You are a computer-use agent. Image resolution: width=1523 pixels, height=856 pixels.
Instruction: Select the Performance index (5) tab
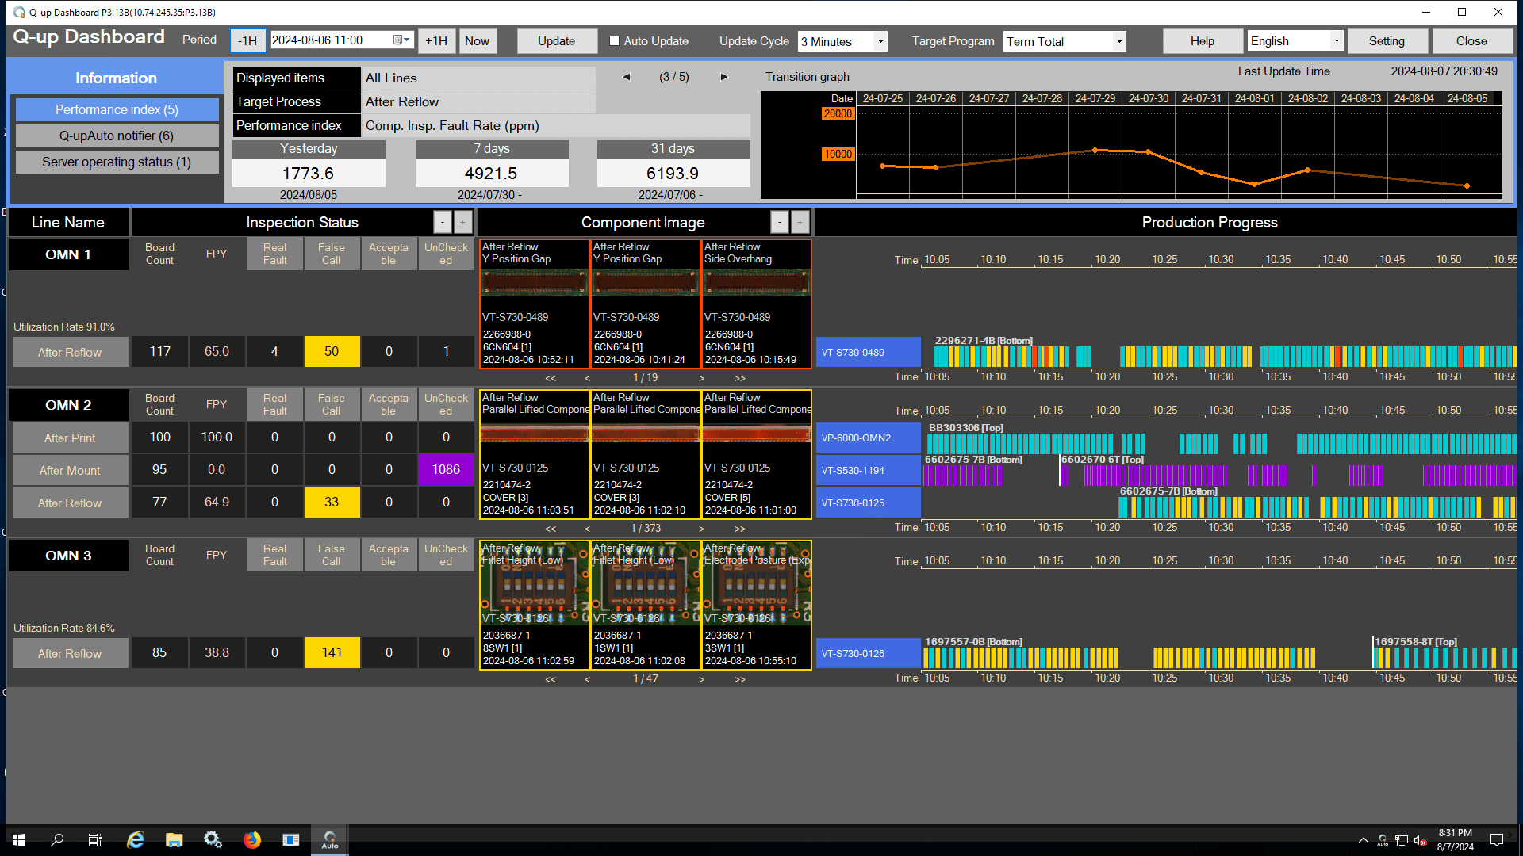(117, 109)
